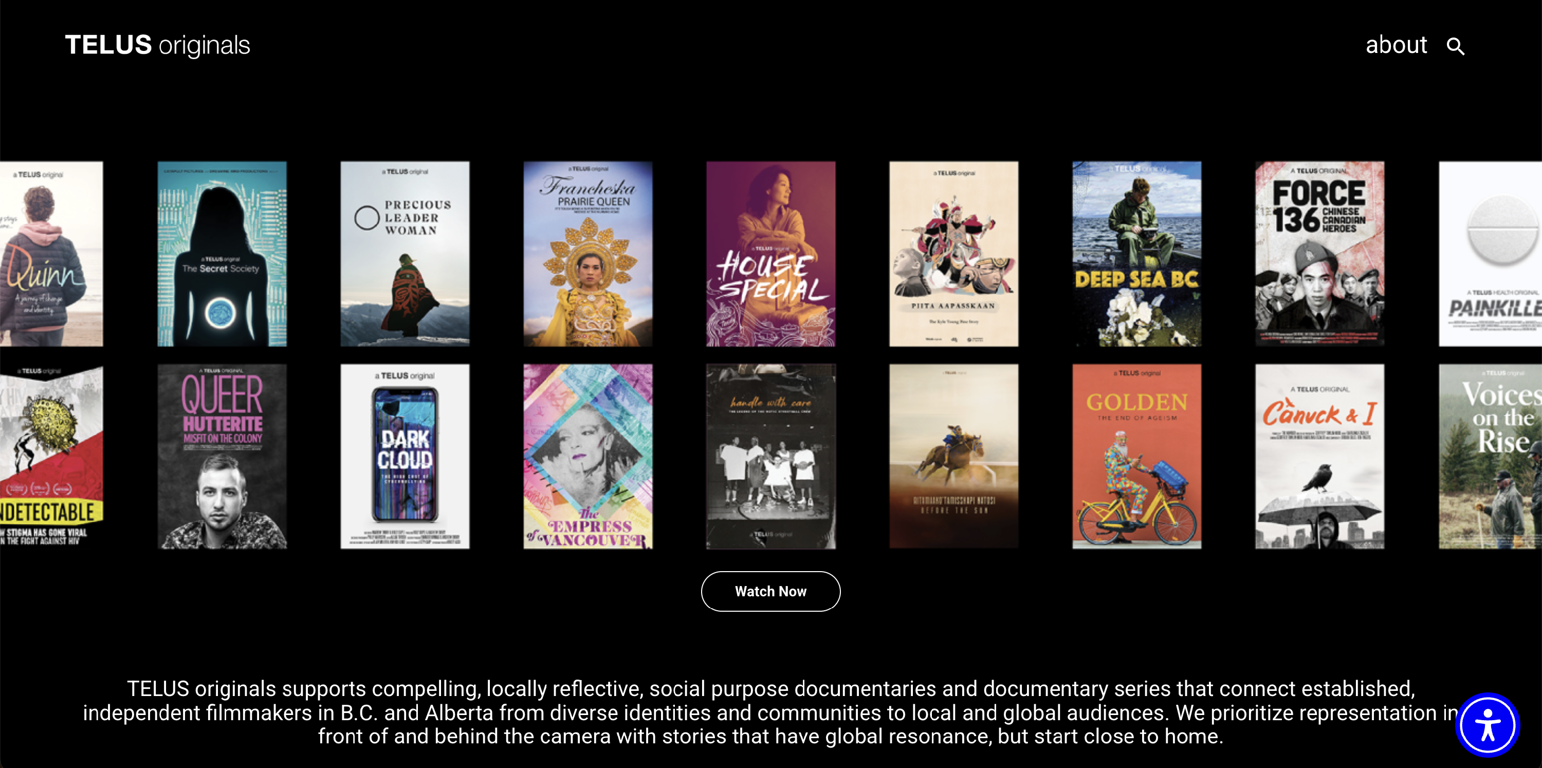Open the Quinn poster at left edge
Viewport: 1542px width, 768px height.
coord(51,254)
